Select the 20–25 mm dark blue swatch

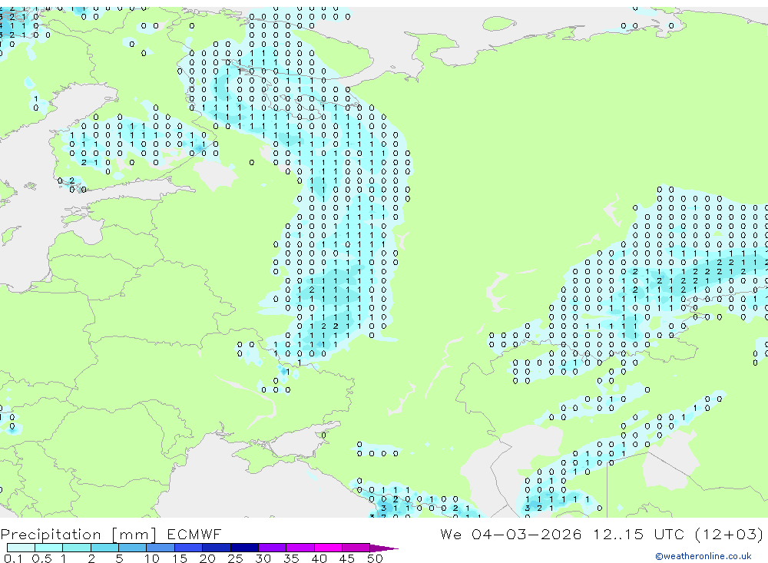click(217, 548)
